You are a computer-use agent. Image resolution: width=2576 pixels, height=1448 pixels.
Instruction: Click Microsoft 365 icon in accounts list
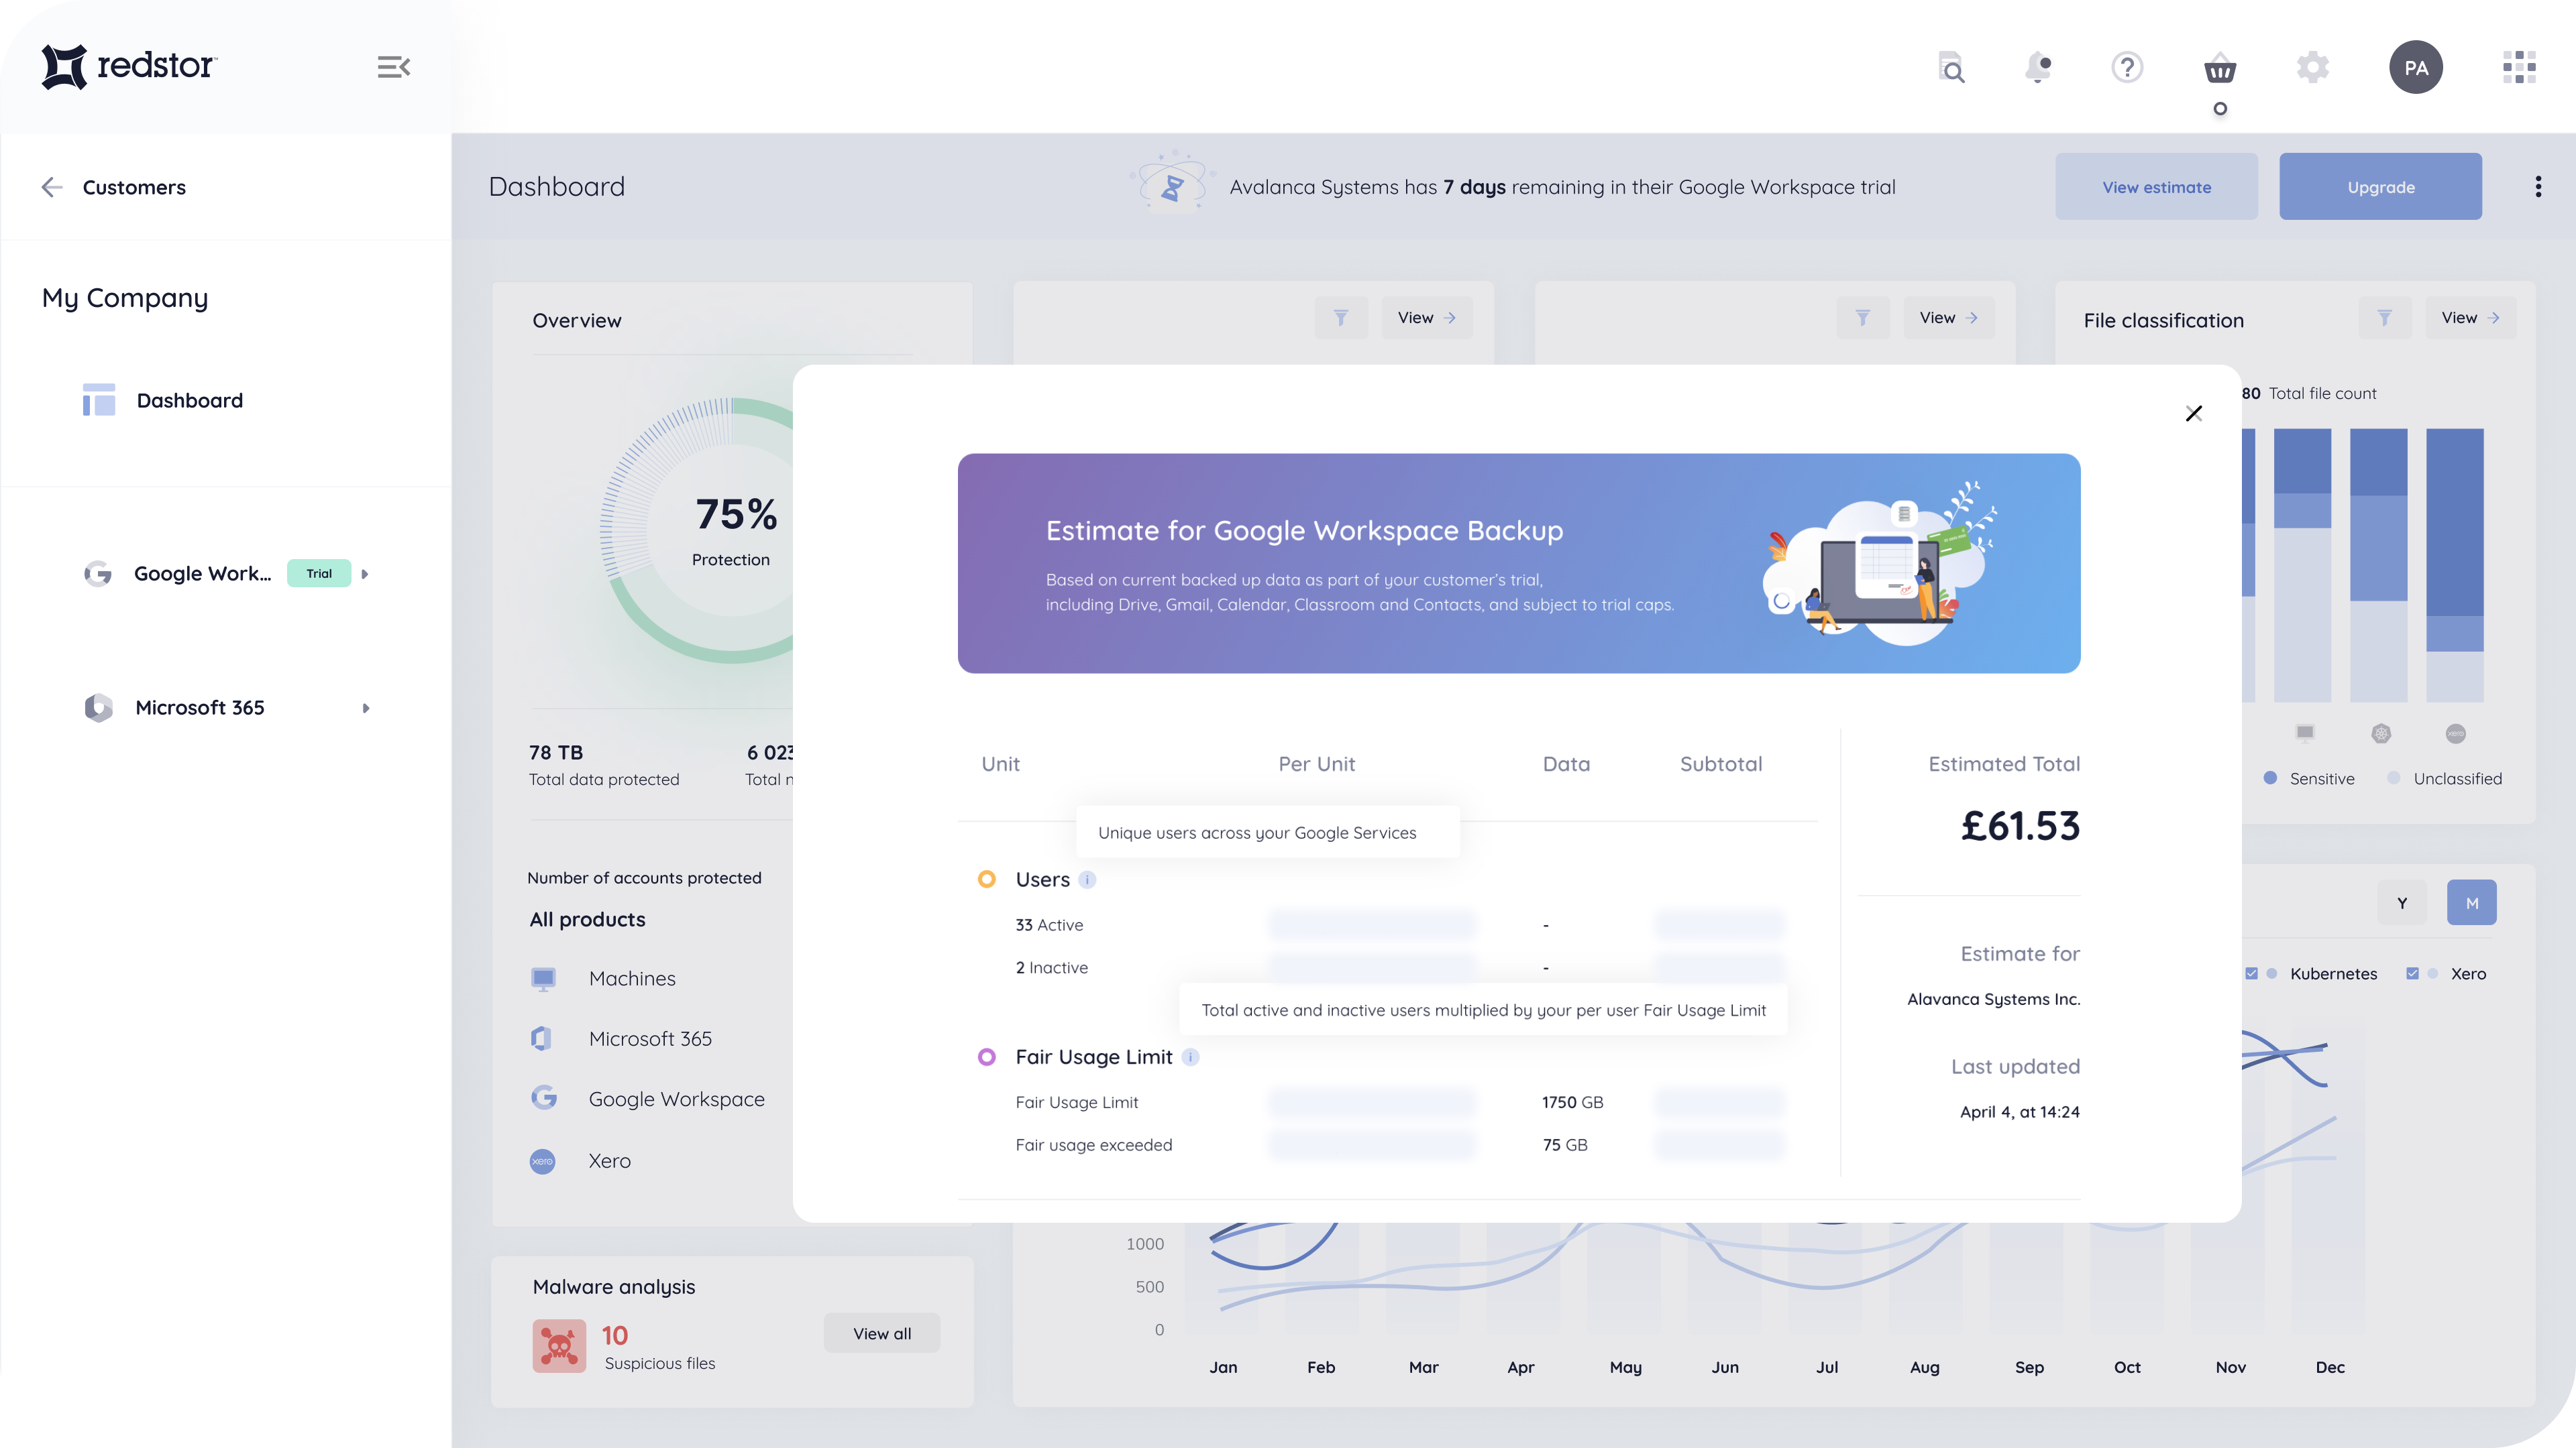(x=542, y=1038)
